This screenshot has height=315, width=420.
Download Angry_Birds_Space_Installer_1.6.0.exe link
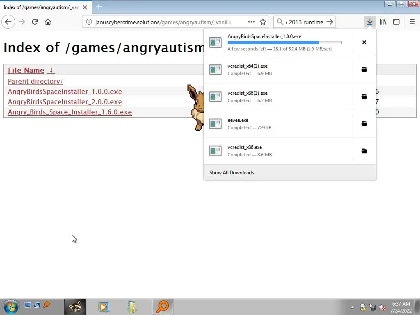(x=70, y=112)
